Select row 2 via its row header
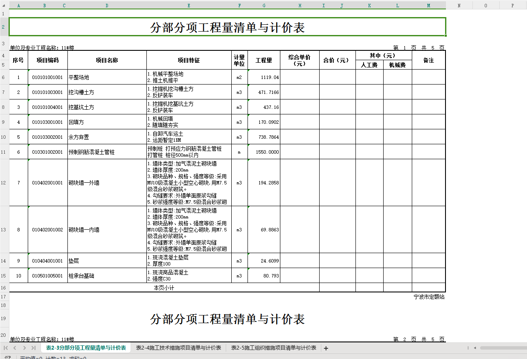Screen dimensions: 527x359 pyautogui.click(x=3, y=27)
